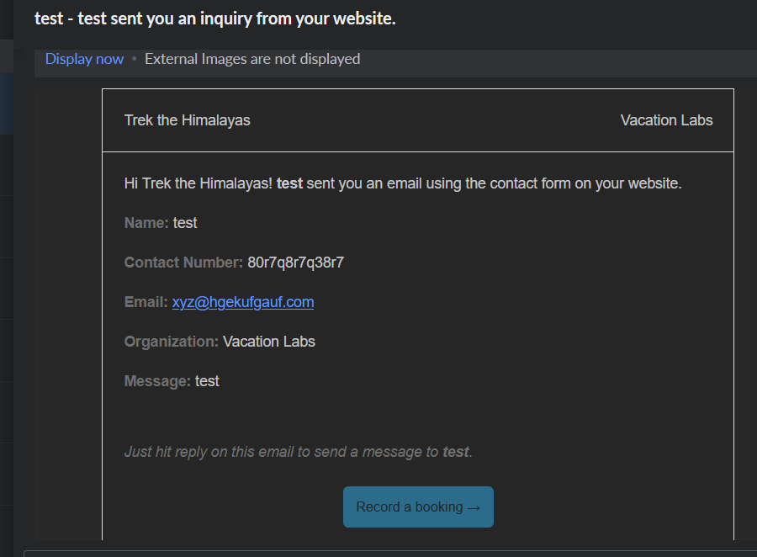Click the Display now link
Screen dimensions: 757x557
click(84, 59)
